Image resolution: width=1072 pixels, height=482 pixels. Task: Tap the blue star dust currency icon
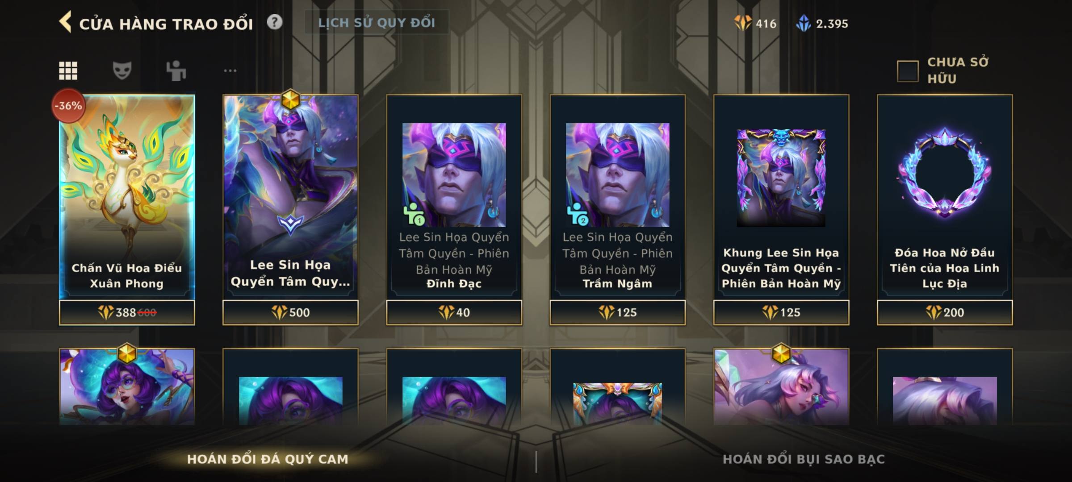pyautogui.click(x=804, y=23)
